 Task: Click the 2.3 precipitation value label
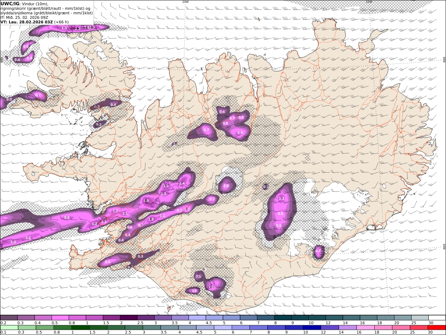click(x=78, y=29)
